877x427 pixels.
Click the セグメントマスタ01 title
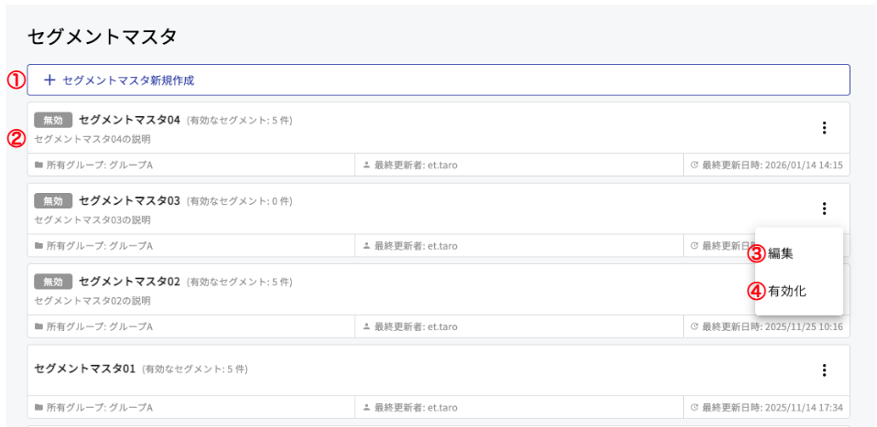[85, 368]
